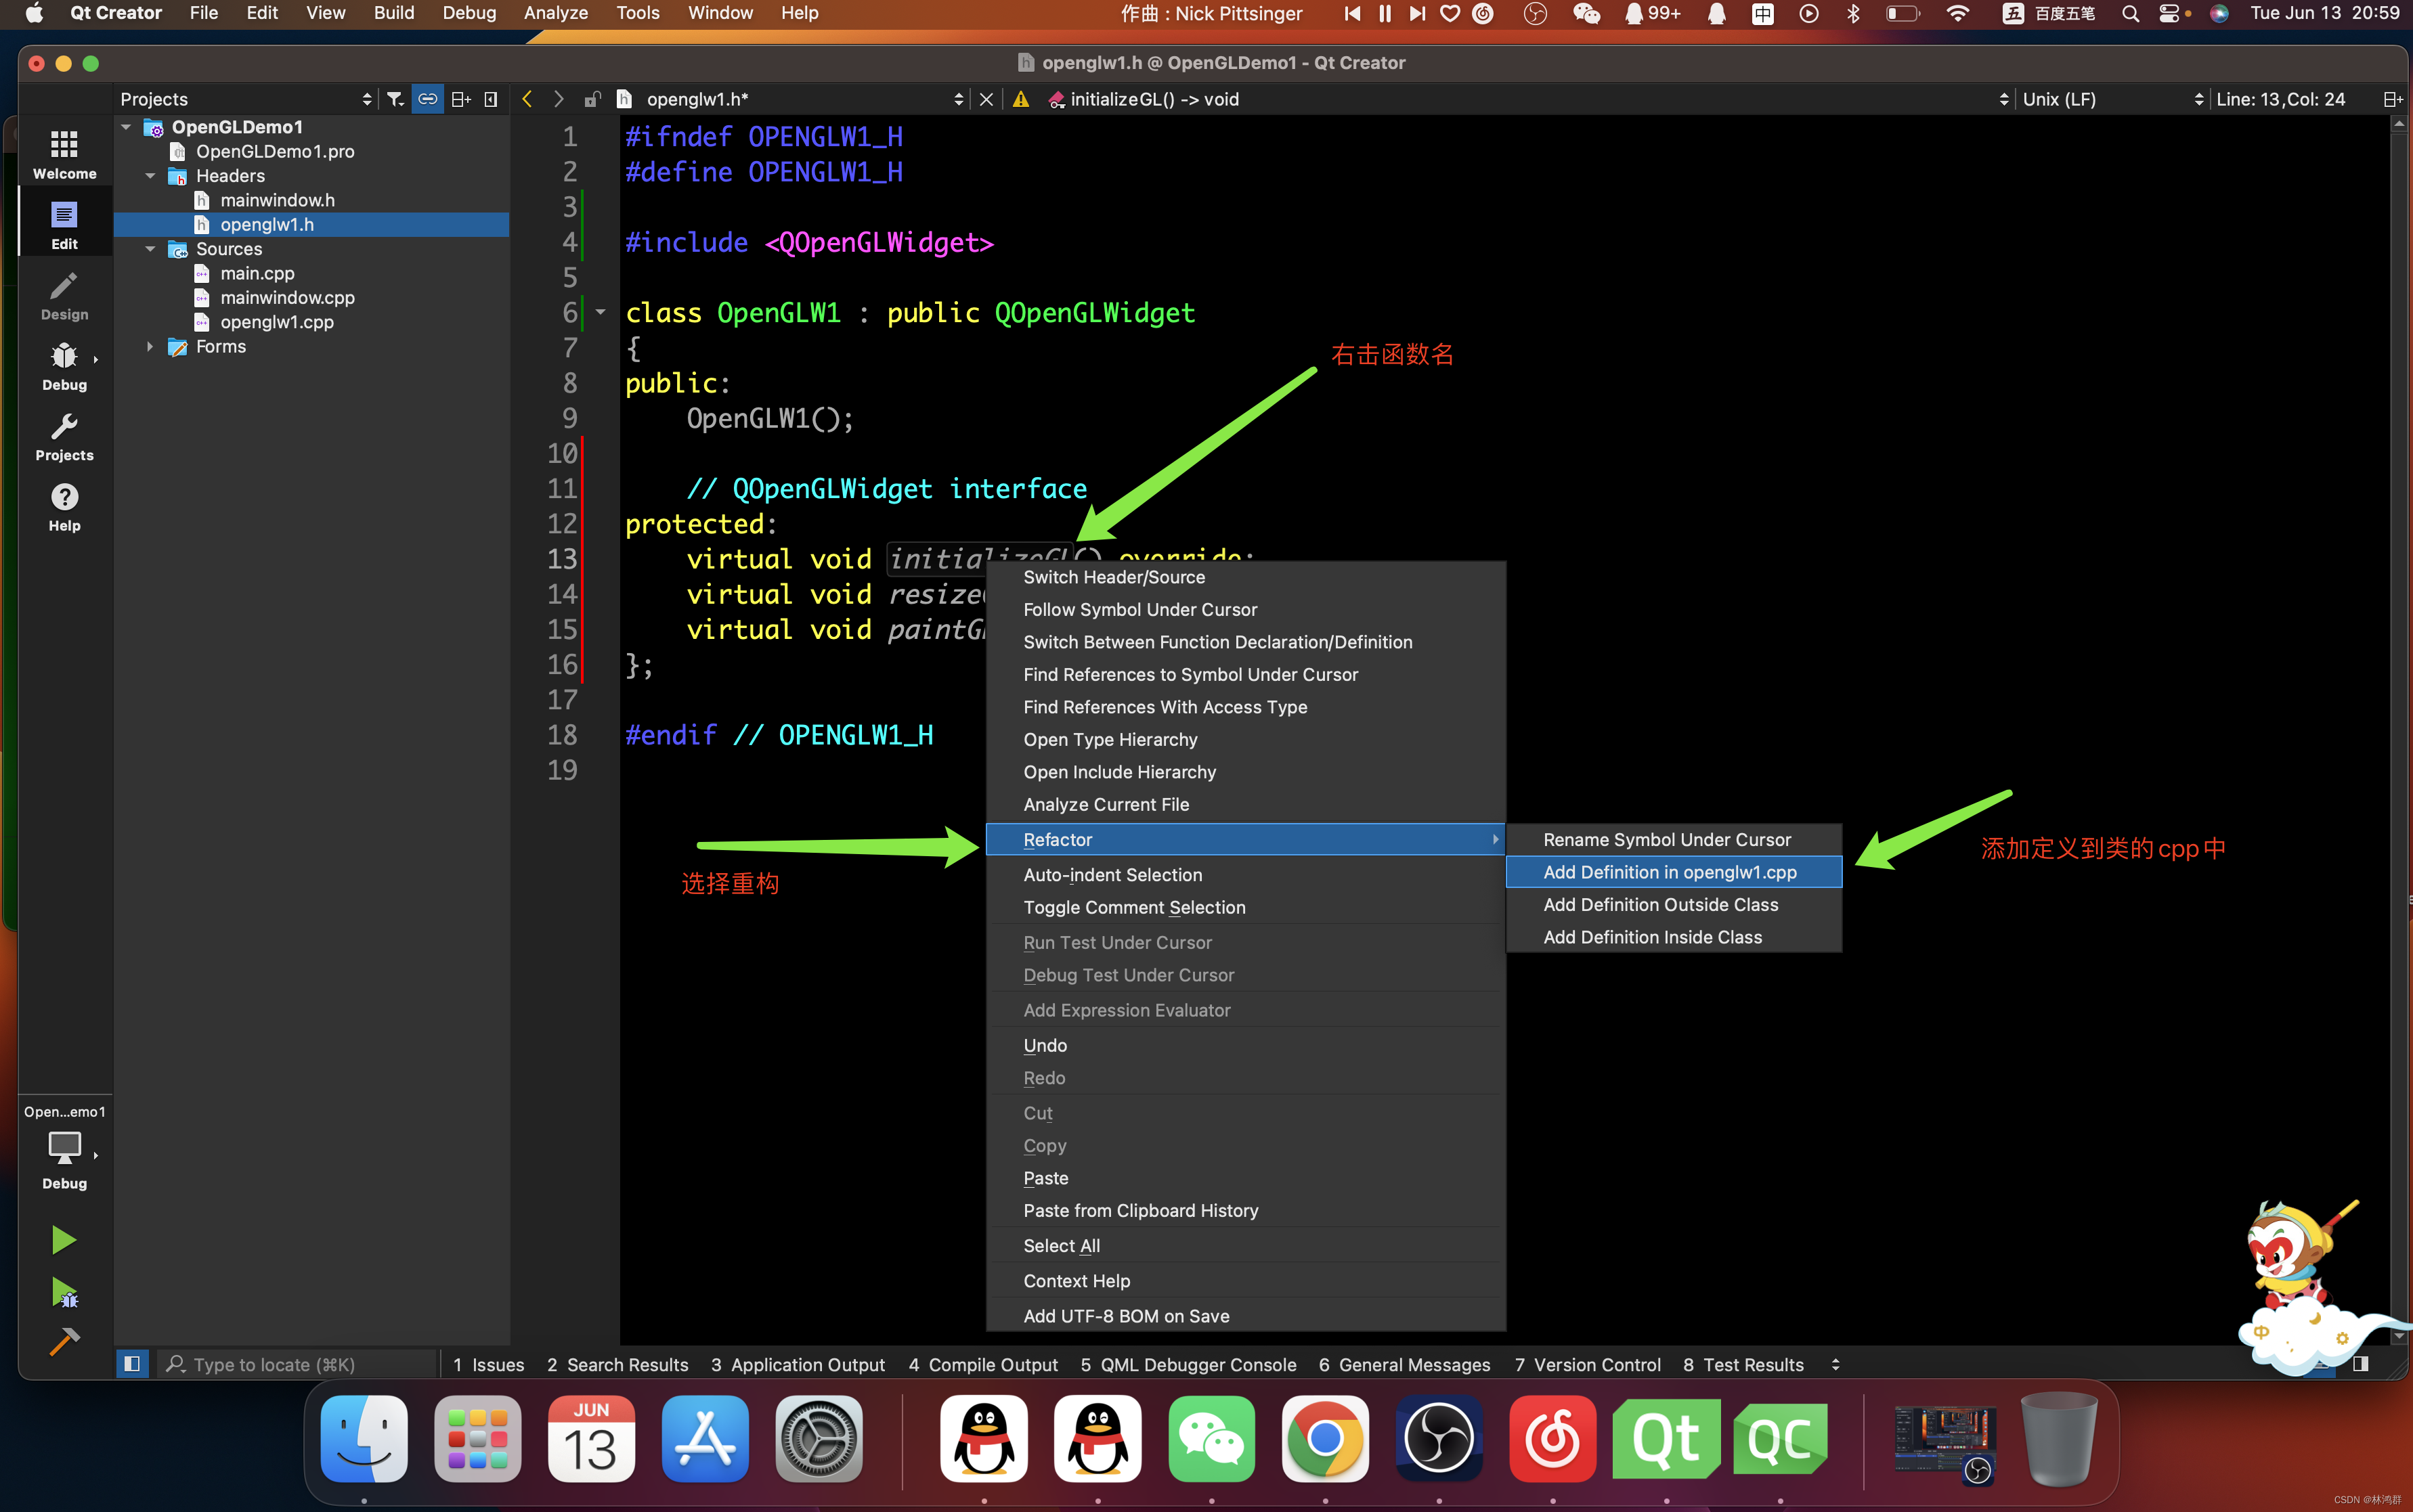Click the green Run button
2413x1512 pixels.
pyautogui.click(x=63, y=1240)
